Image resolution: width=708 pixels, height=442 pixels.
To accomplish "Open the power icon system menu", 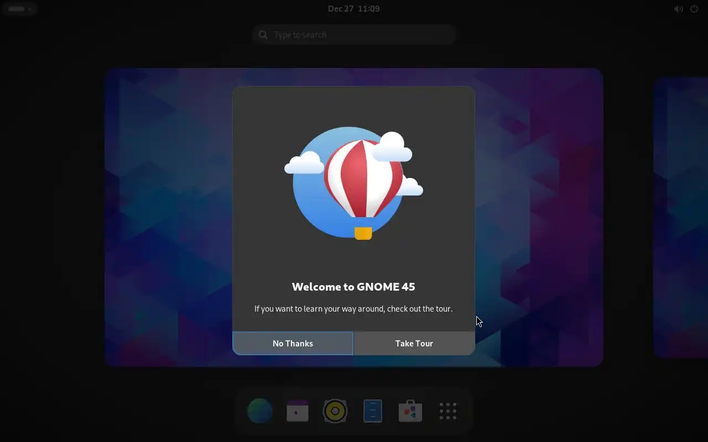I will [x=694, y=9].
